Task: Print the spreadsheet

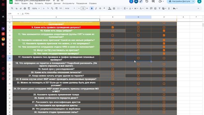Action: point(25,8)
